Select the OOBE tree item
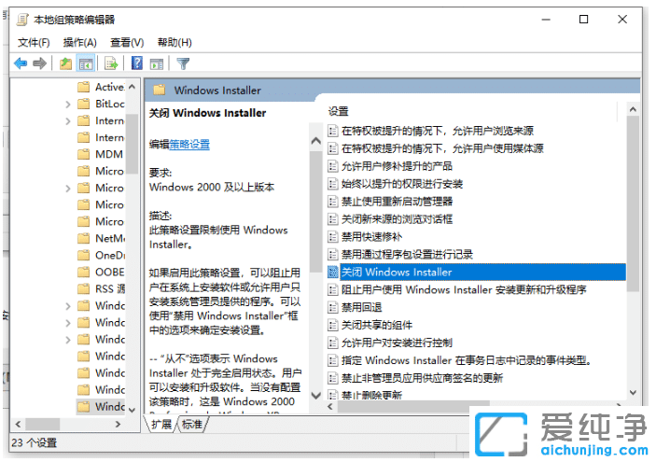 [x=109, y=272]
